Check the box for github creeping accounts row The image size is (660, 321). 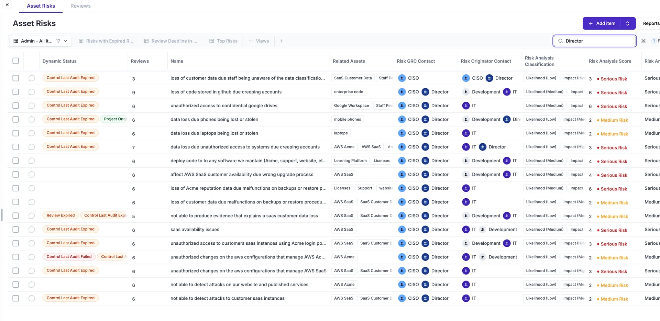(16, 92)
